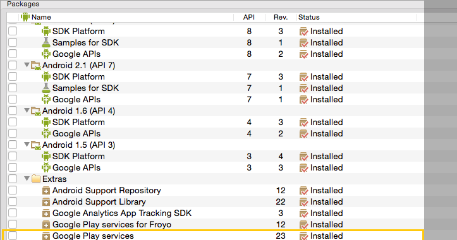Check the box for Samples for SDK API 7

(13, 88)
